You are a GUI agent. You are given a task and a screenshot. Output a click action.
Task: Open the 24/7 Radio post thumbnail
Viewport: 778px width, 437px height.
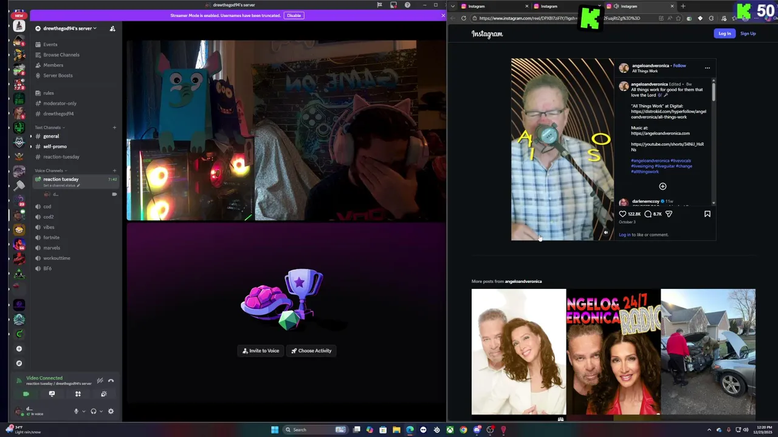613,351
